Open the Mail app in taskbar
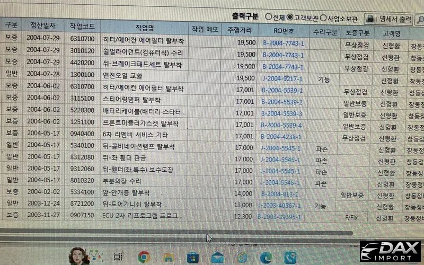 [x=217, y=258]
